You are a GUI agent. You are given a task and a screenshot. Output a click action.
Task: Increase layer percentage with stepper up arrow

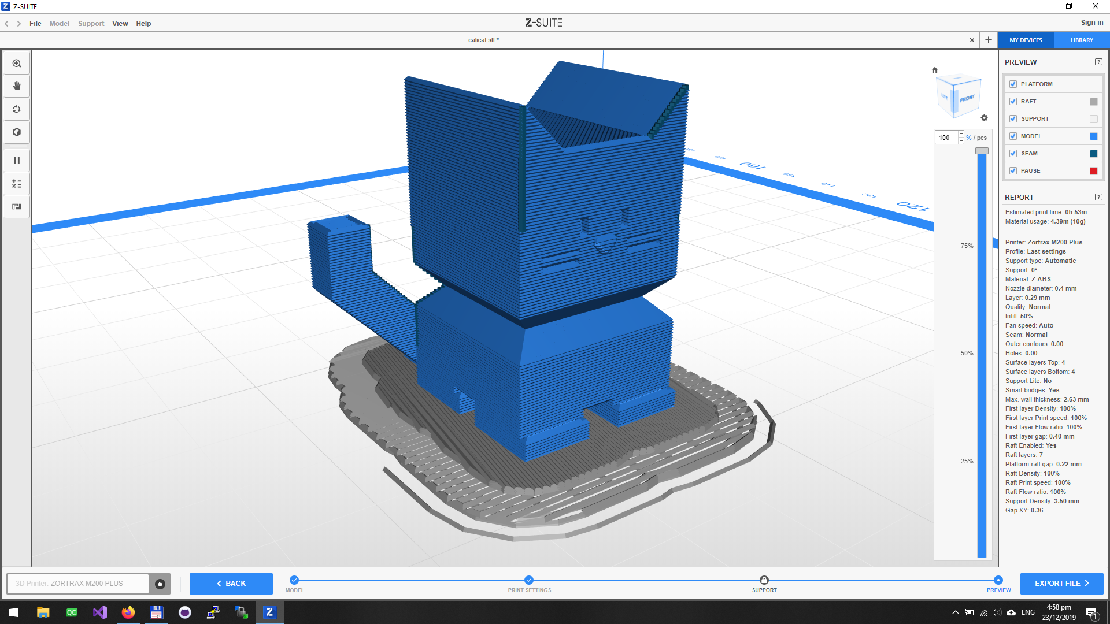click(x=961, y=135)
